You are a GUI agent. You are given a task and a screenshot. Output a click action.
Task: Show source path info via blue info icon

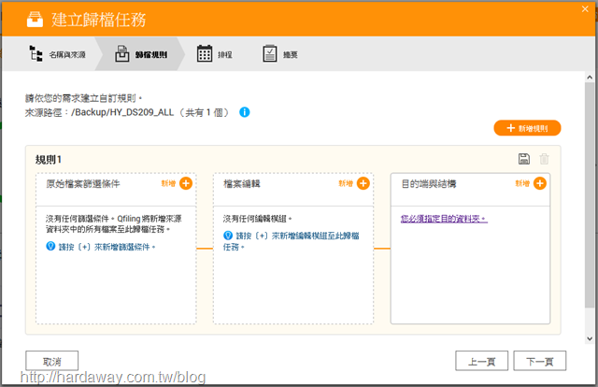point(245,112)
